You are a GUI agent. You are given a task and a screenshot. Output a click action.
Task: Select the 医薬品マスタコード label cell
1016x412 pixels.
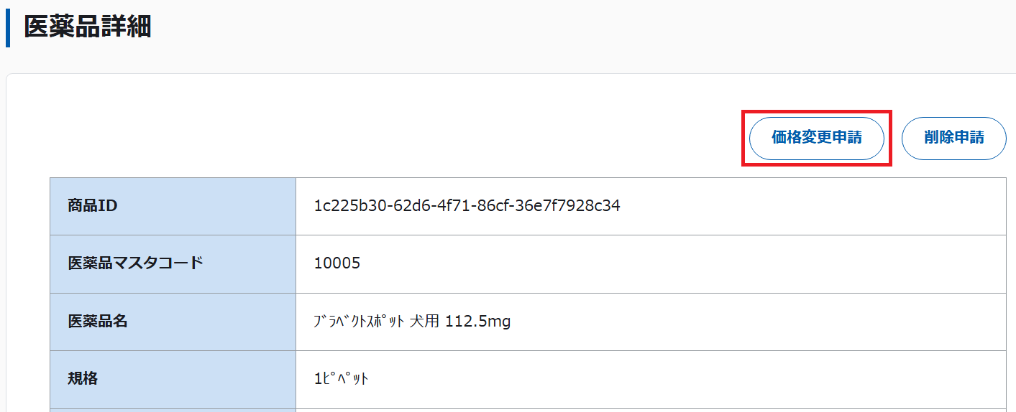[173, 263]
